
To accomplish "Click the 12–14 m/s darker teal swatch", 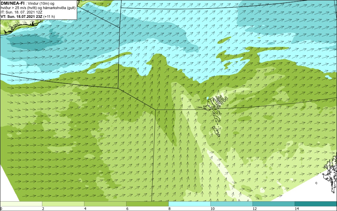I will pyautogui.click(x=274, y=204).
